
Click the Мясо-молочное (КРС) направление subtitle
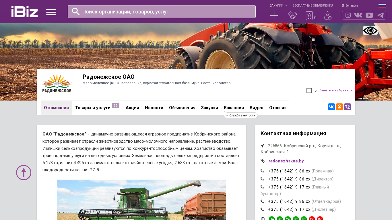(x=157, y=83)
